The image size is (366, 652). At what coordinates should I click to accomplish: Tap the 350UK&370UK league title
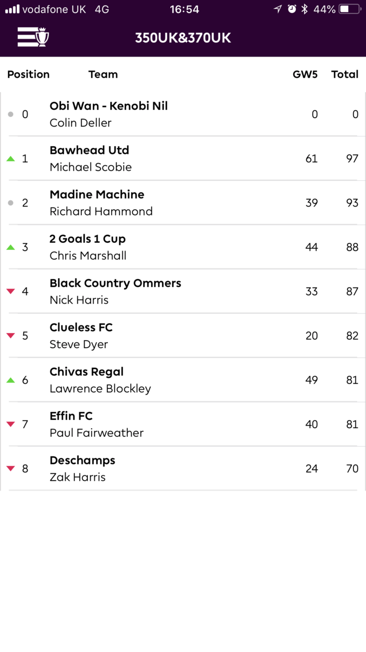[183, 37]
